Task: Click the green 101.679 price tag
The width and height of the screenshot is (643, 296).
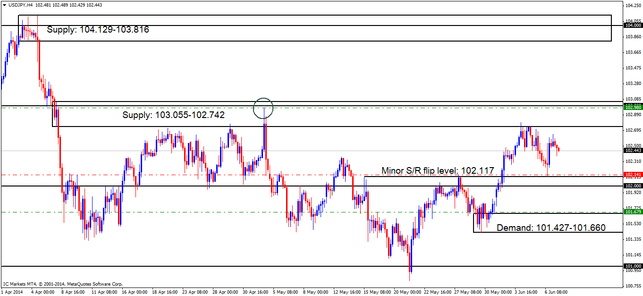Action: pyautogui.click(x=633, y=212)
